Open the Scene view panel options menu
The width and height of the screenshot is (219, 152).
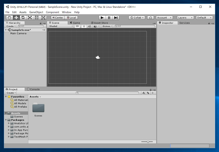click(154, 23)
